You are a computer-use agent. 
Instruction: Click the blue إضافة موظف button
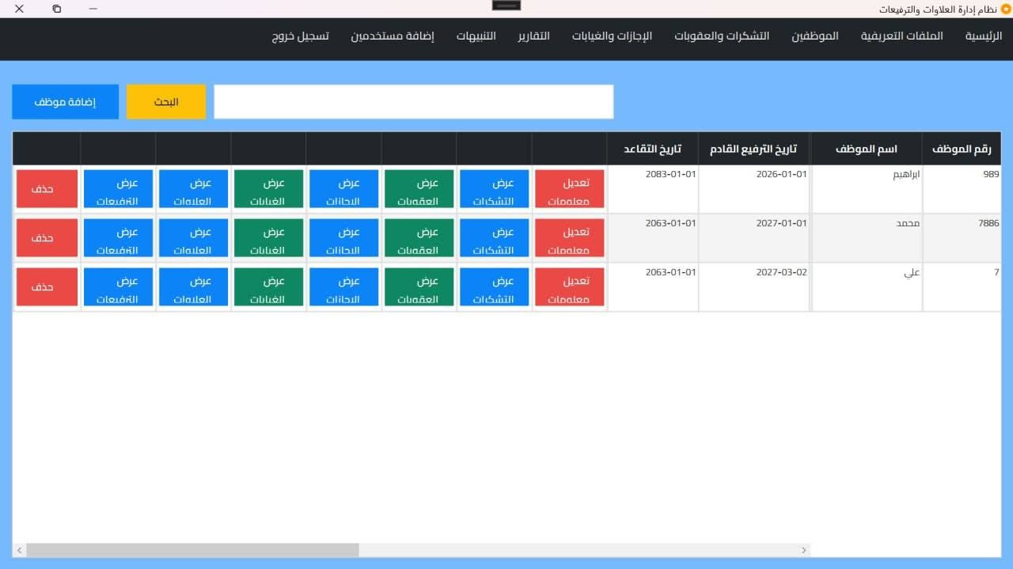65,102
